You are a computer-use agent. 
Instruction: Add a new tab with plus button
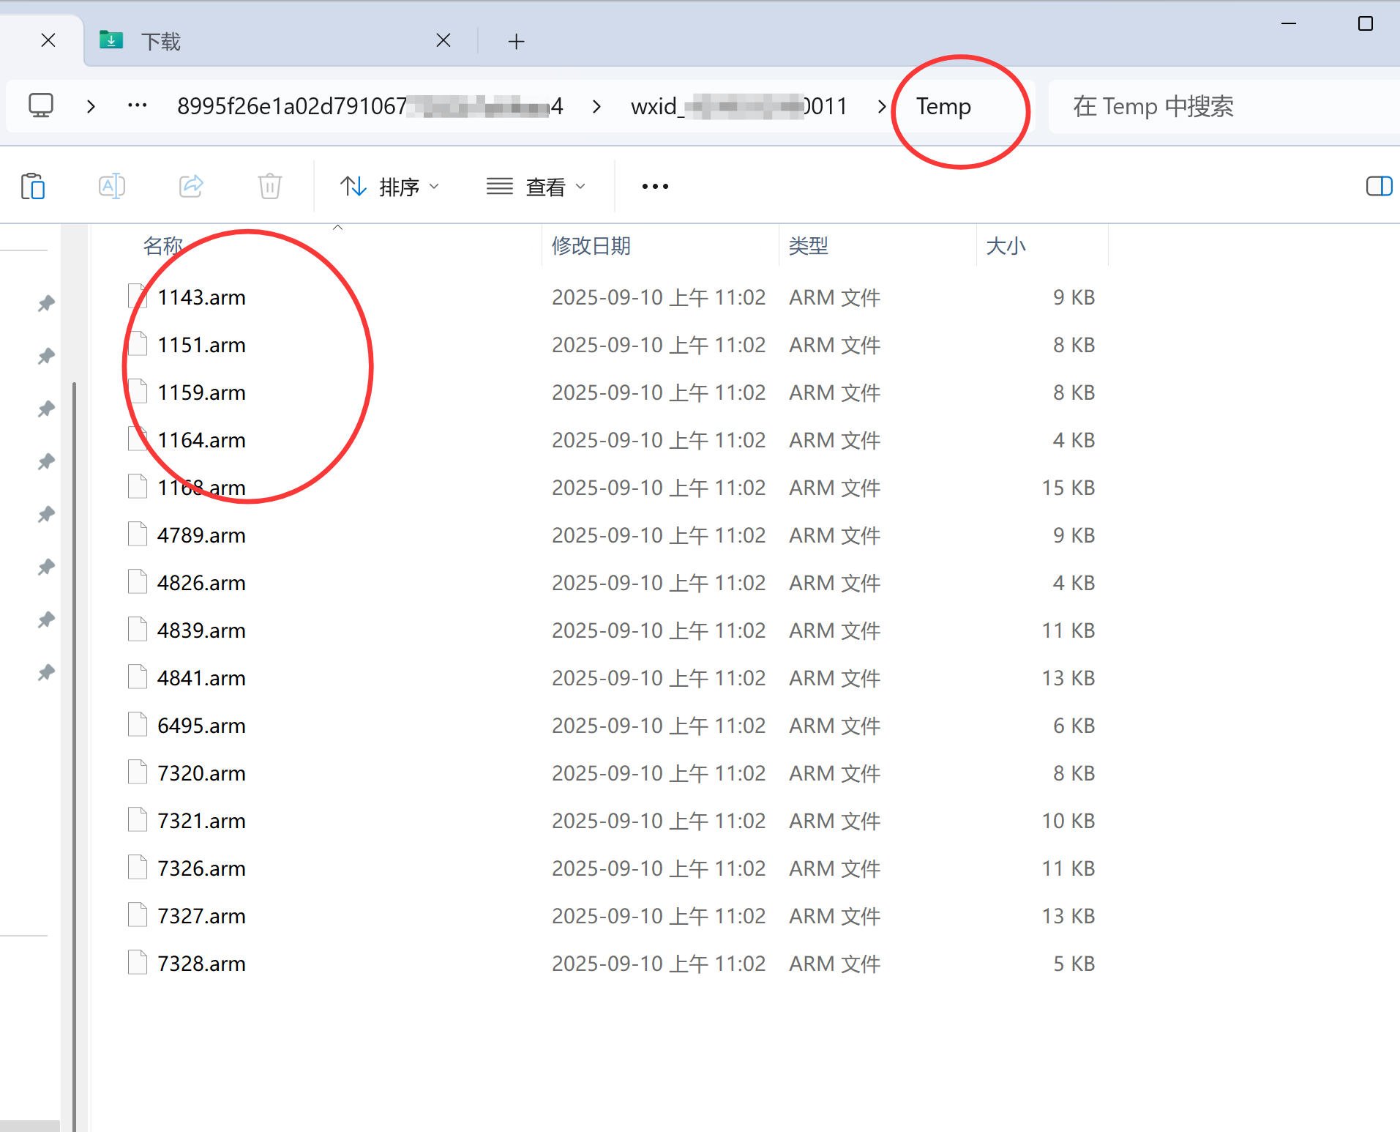pyautogui.click(x=516, y=42)
